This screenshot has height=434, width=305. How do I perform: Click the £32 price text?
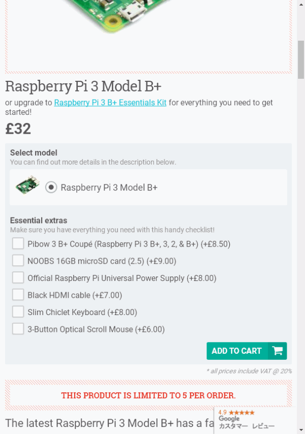pos(17,129)
